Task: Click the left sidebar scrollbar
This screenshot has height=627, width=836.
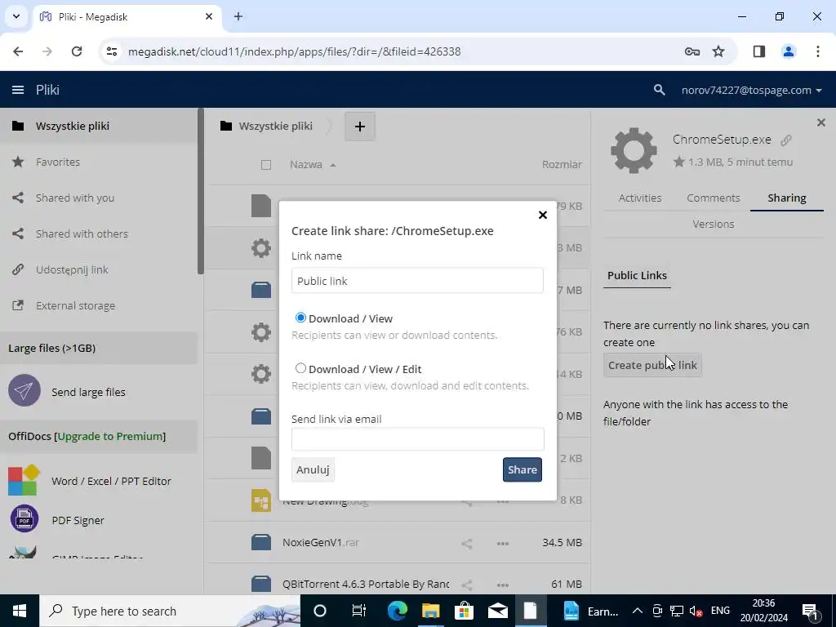Action: [201, 192]
